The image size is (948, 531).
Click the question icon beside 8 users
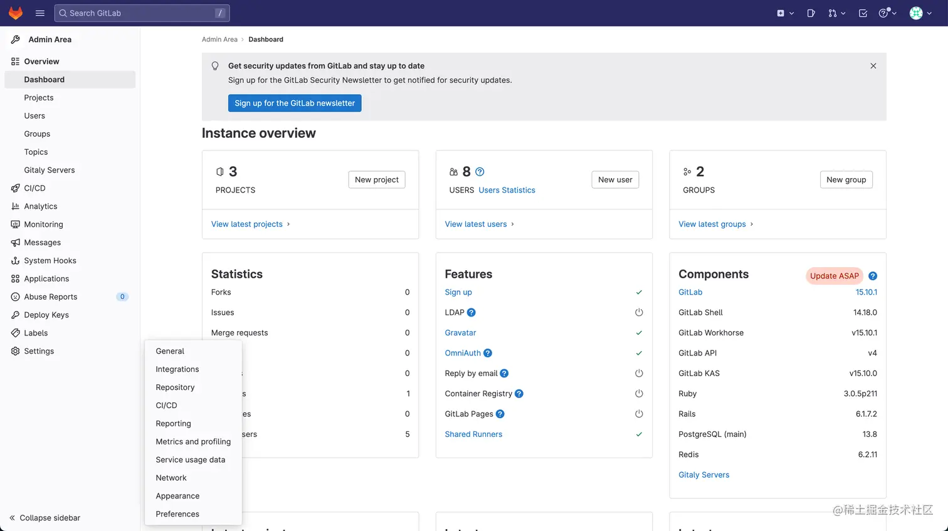tap(480, 172)
